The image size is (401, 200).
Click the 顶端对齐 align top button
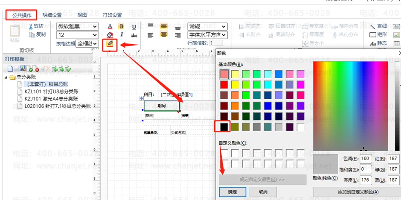point(282,26)
